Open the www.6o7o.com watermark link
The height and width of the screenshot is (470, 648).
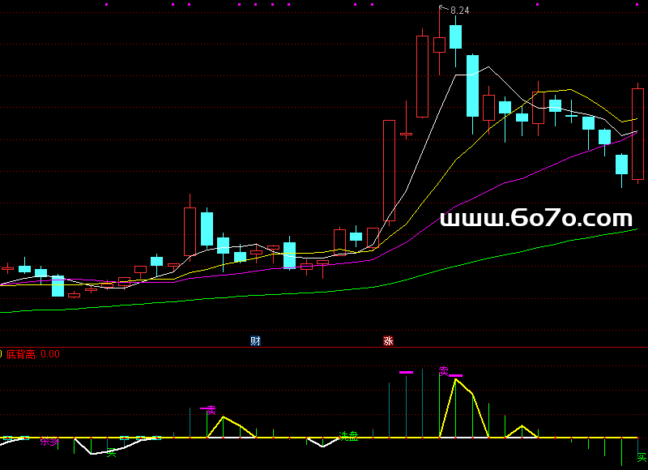click(x=535, y=218)
